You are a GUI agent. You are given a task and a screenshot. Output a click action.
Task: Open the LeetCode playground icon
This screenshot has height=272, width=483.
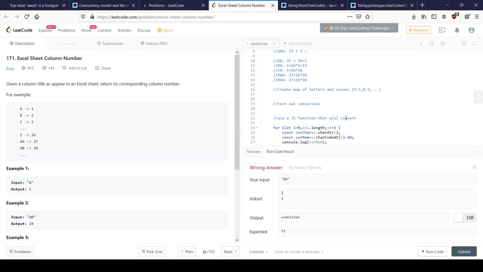pyautogui.click(x=442, y=30)
